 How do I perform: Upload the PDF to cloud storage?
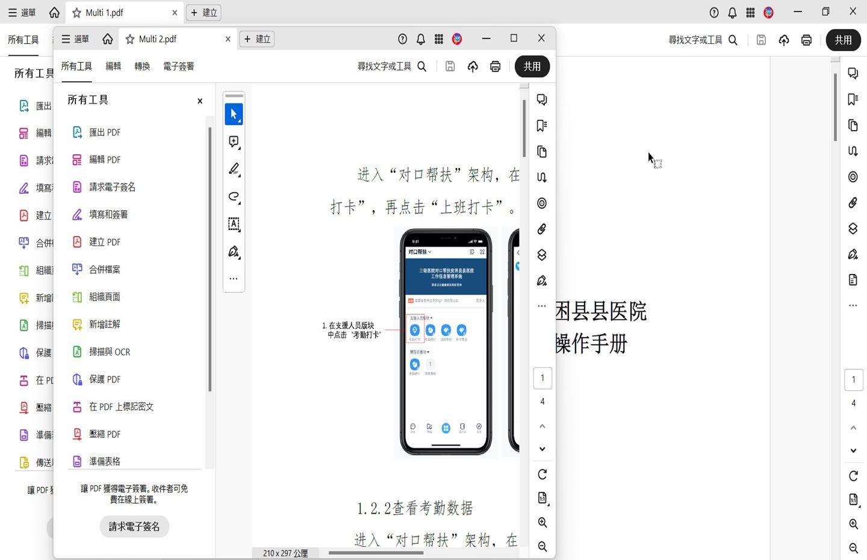click(x=473, y=66)
